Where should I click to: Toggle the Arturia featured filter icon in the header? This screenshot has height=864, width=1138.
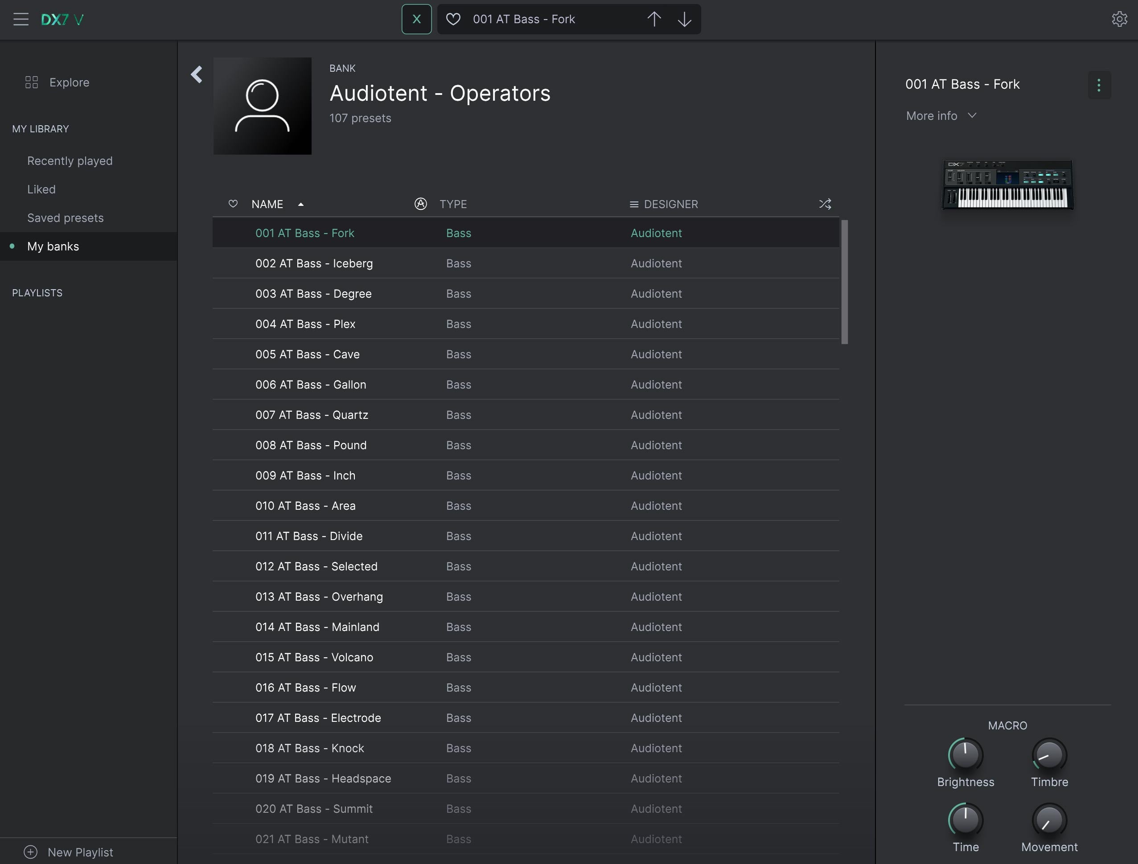pos(420,204)
